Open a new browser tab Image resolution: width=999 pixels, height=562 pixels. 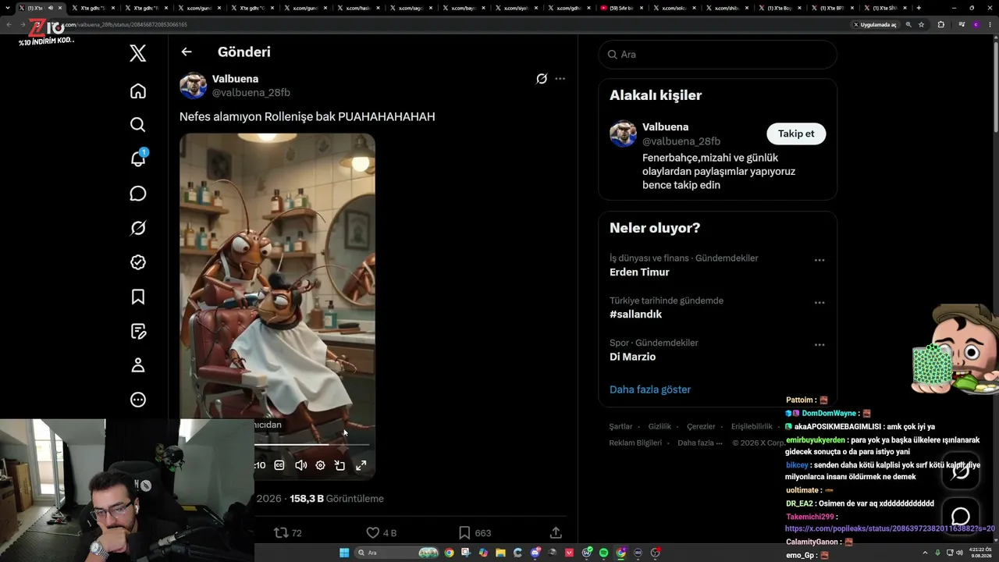click(x=919, y=8)
